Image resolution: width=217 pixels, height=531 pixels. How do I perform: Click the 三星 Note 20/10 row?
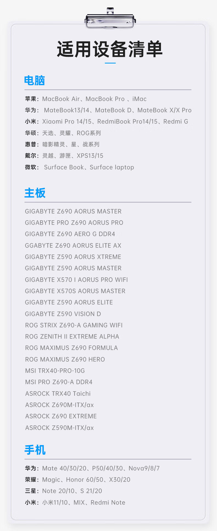[63, 491]
